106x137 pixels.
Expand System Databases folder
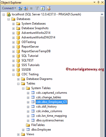pos(13,24)
